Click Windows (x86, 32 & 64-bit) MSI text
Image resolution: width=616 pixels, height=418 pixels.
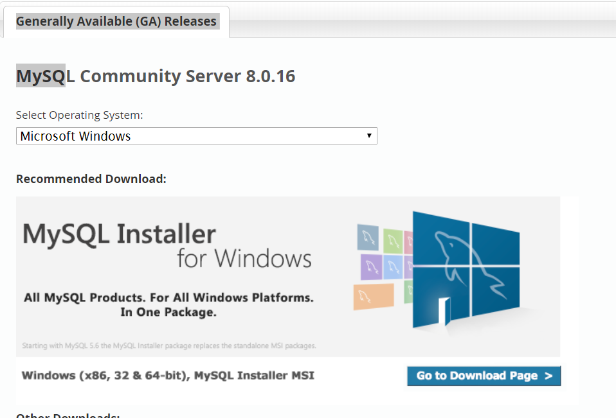pyautogui.click(x=168, y=375)
